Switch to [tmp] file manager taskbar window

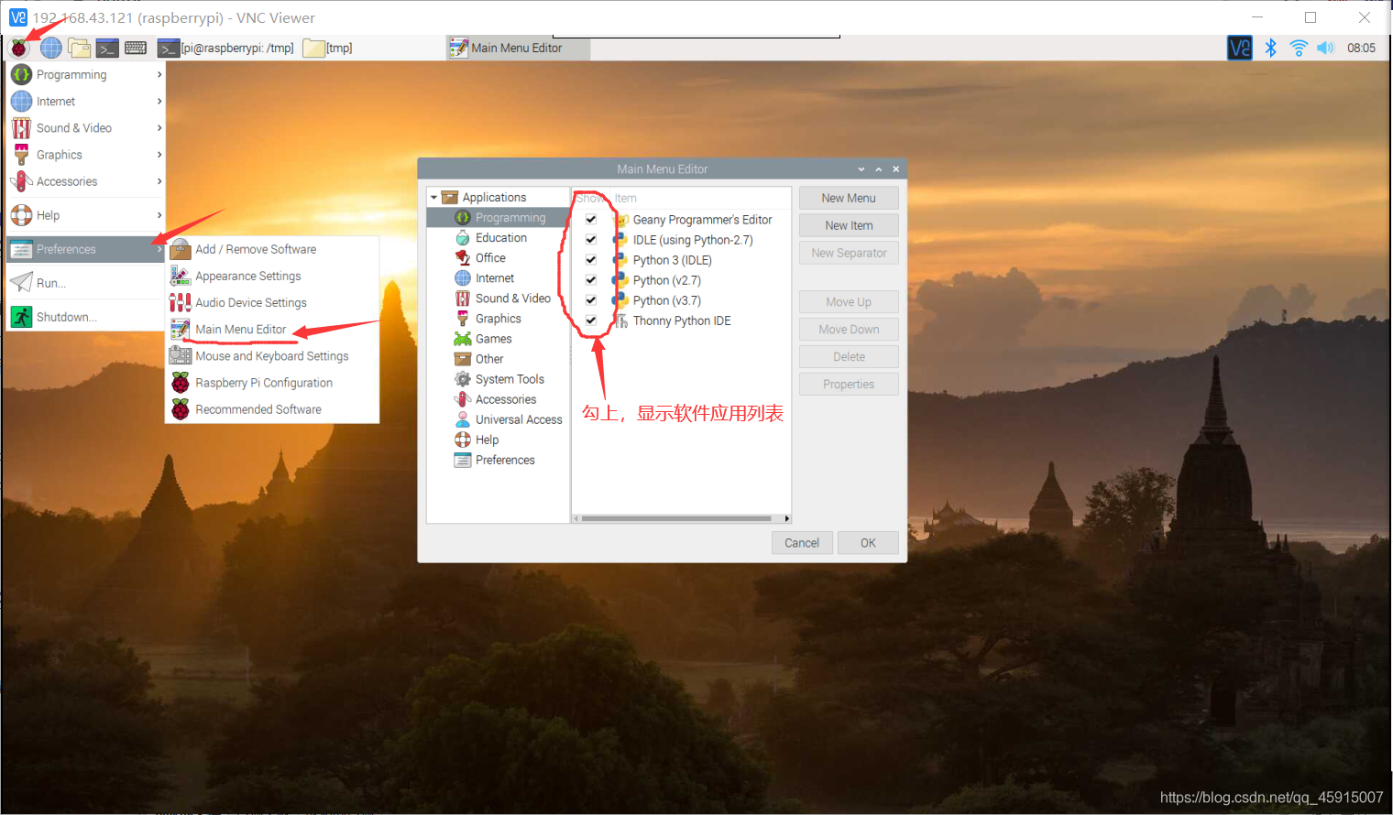(x=328, y=48)
